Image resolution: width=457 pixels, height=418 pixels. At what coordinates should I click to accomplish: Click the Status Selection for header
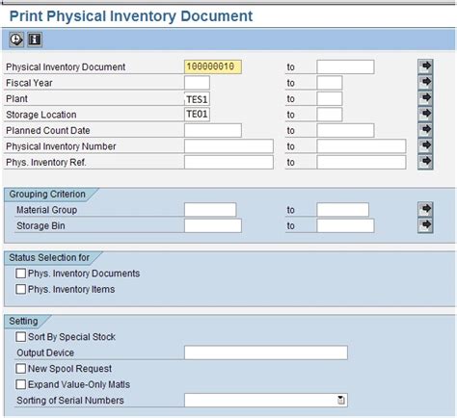49,257
